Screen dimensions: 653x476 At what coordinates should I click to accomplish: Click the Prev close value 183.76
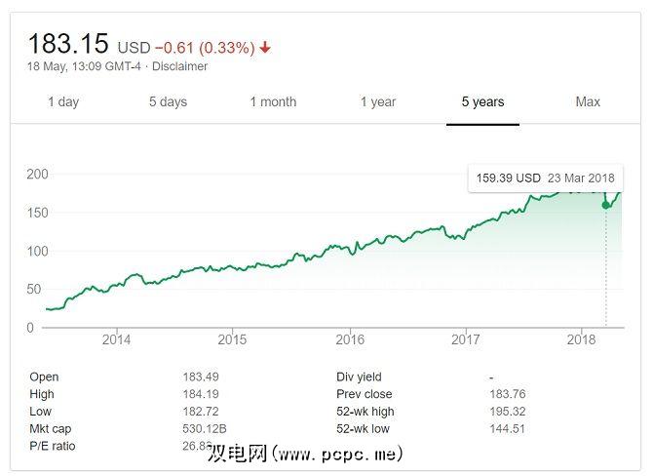[507, 394]
